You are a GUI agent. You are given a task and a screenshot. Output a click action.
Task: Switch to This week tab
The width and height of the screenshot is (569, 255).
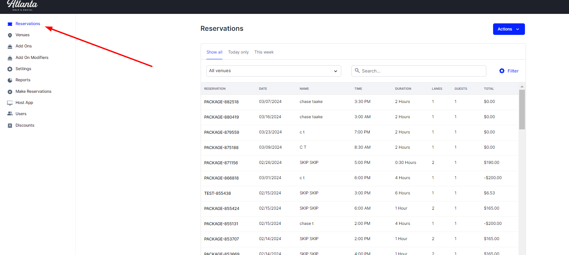coord(264,52)
